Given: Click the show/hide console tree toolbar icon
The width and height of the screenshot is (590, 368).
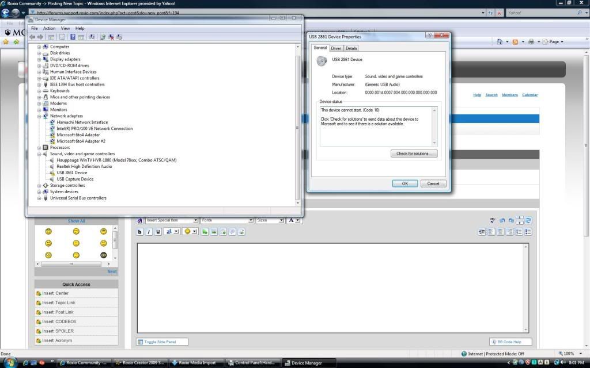Looking at the screenshot, I should [51, 37].
